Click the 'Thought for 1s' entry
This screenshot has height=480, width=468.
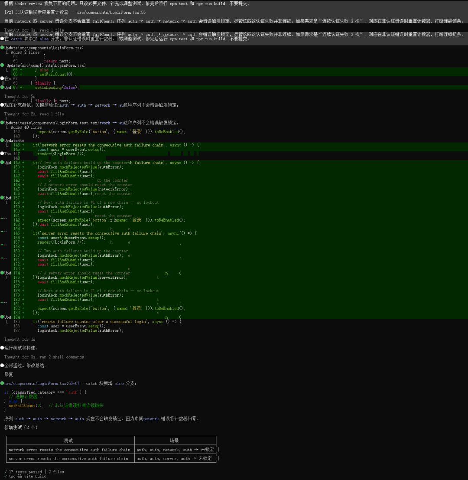19,340
